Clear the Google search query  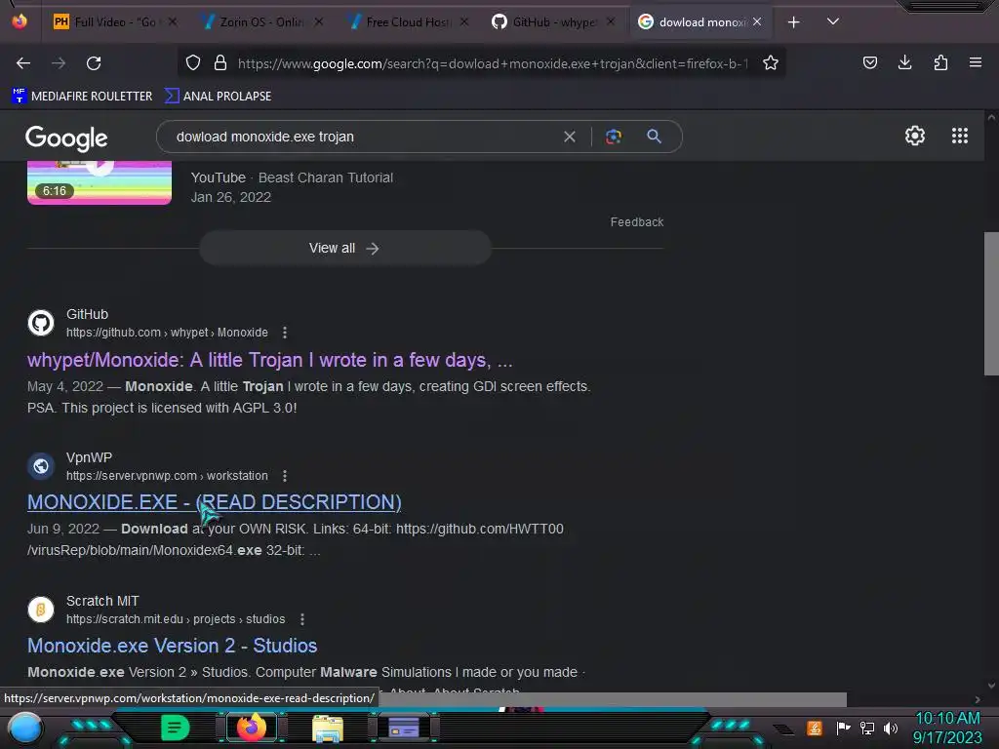pyautogui.click(x=570, y=137)
